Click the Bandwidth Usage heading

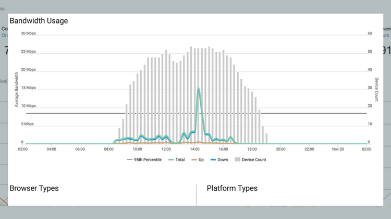(39, 21)
